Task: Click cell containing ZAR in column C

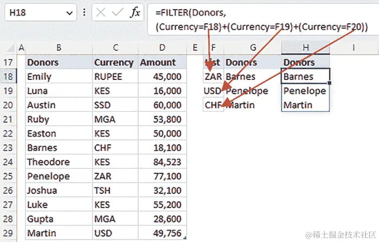Action: tap(115, 176)
